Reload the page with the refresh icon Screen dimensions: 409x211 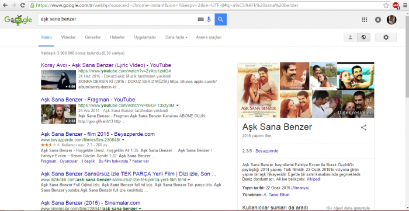point(23,5)
